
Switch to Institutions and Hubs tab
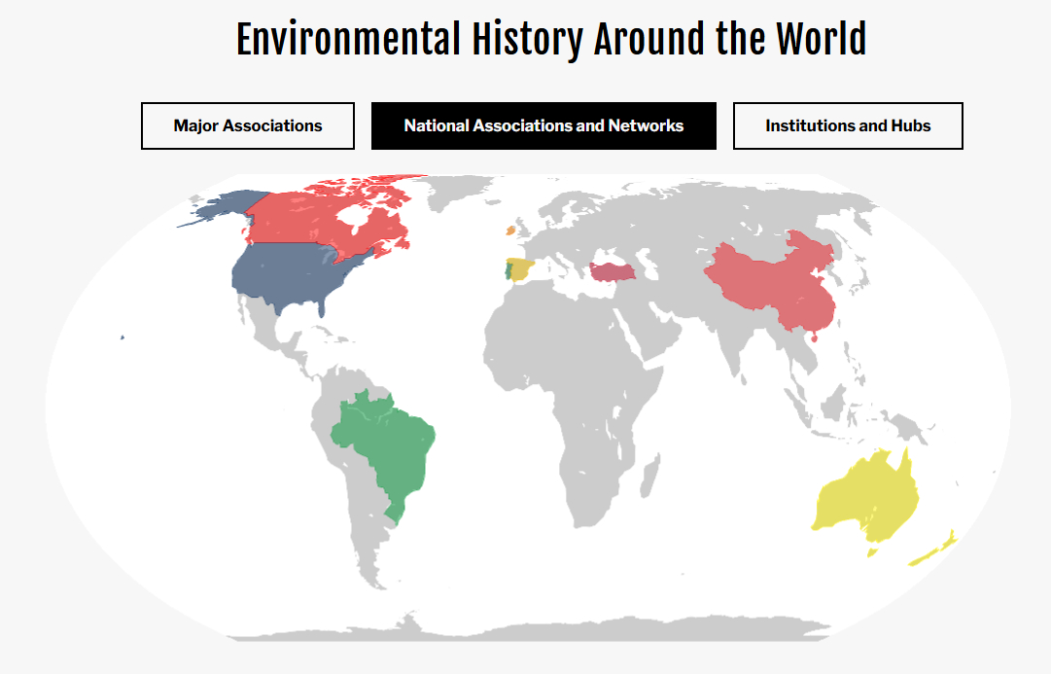[x=848, y=125]
